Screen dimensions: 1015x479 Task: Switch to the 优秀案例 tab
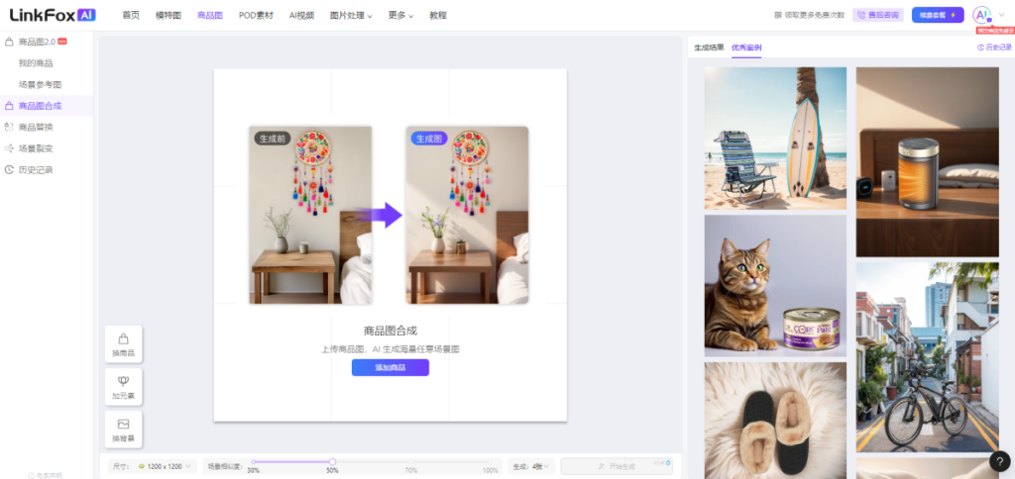coord(746,48)
